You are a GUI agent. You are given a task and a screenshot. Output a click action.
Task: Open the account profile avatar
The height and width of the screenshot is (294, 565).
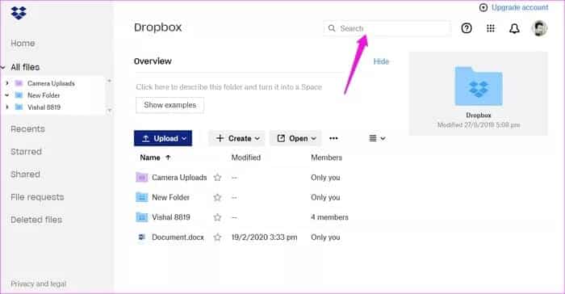(x=539, y=28)
